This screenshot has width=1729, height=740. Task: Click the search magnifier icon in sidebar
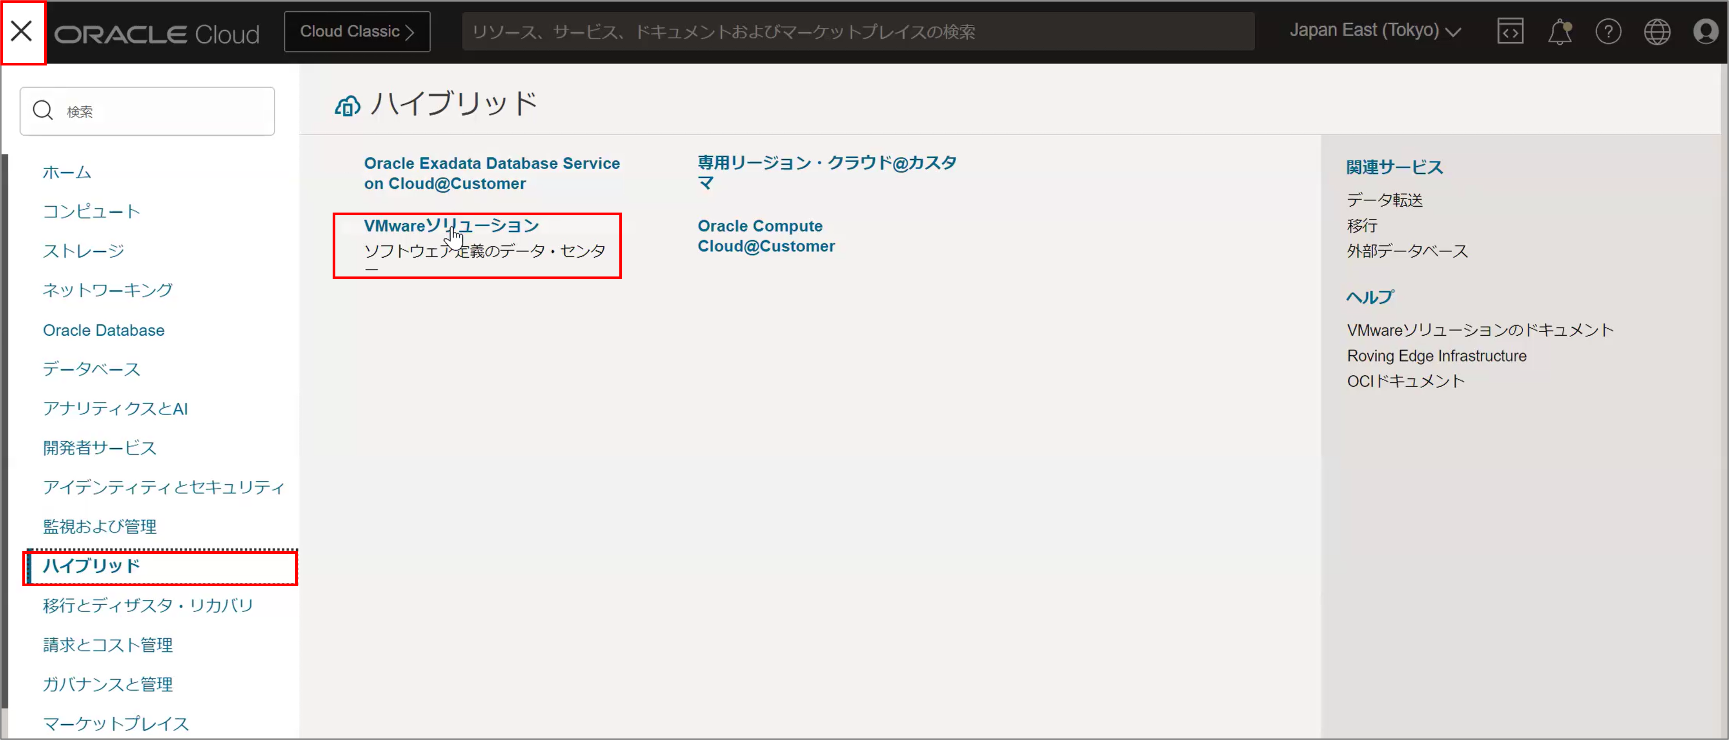[x=43, y=111]
